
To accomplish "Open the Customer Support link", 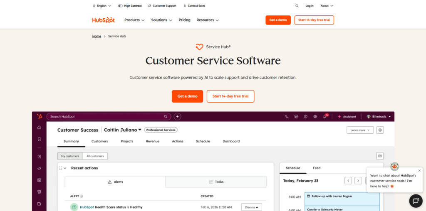I will coord(162,6).
